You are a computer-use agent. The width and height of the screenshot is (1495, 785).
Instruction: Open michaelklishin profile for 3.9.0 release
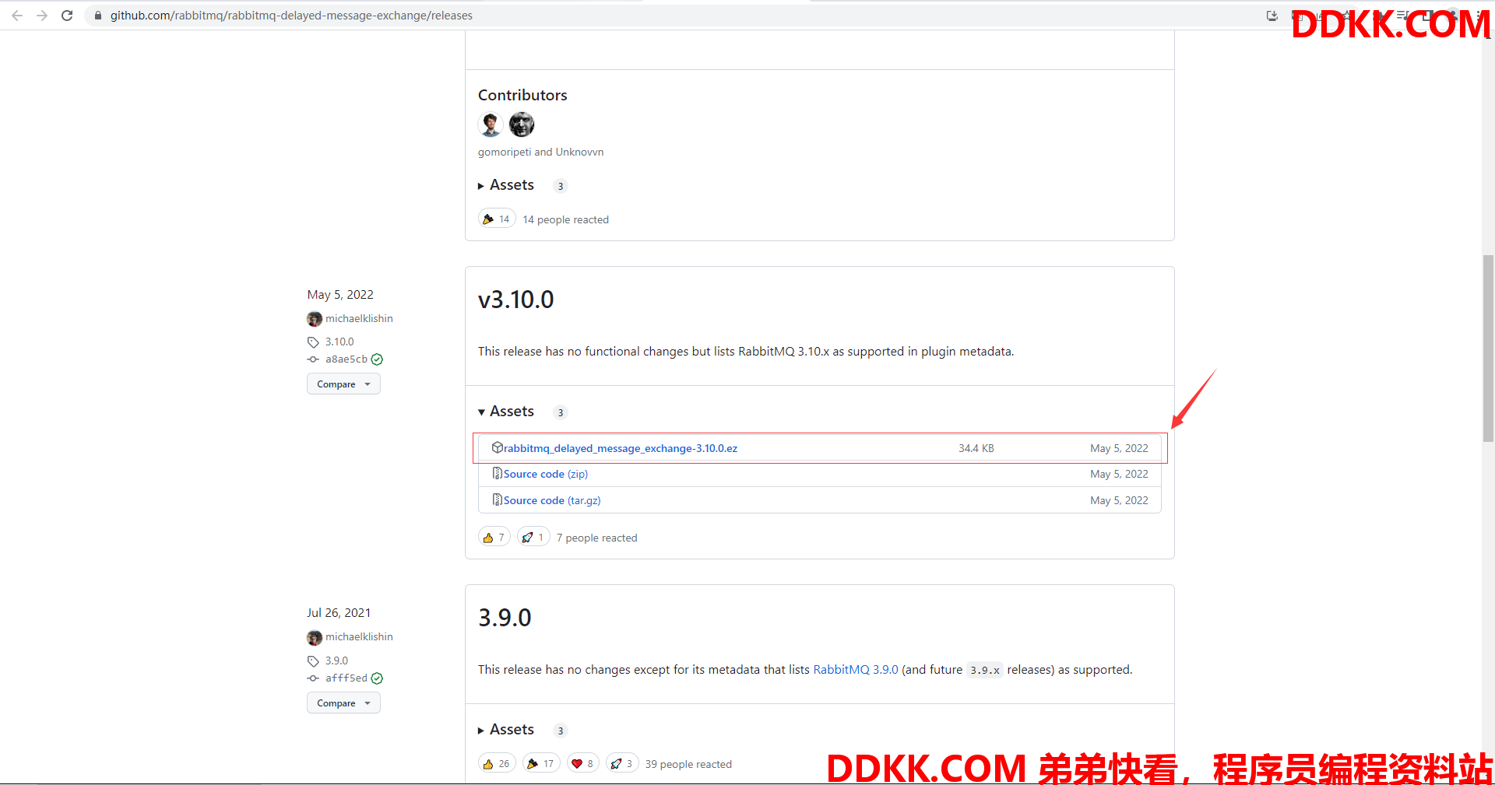(359, 637)
